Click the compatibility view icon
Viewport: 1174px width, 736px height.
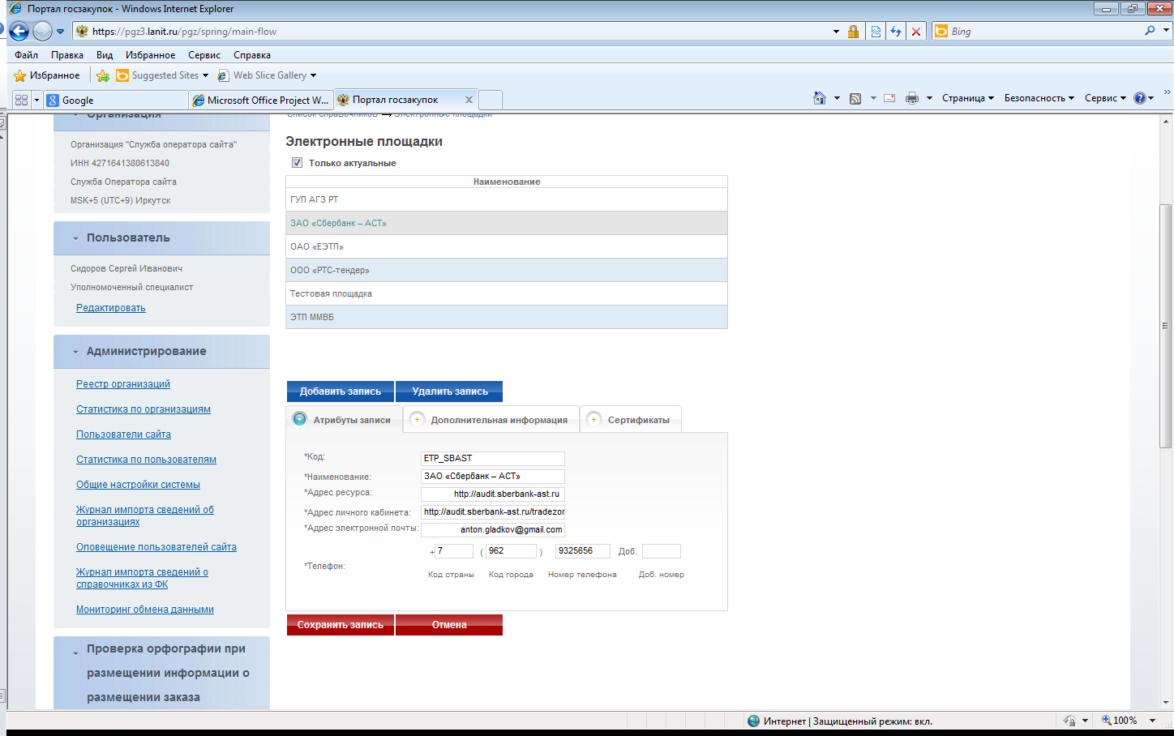[x=876, y=32]
